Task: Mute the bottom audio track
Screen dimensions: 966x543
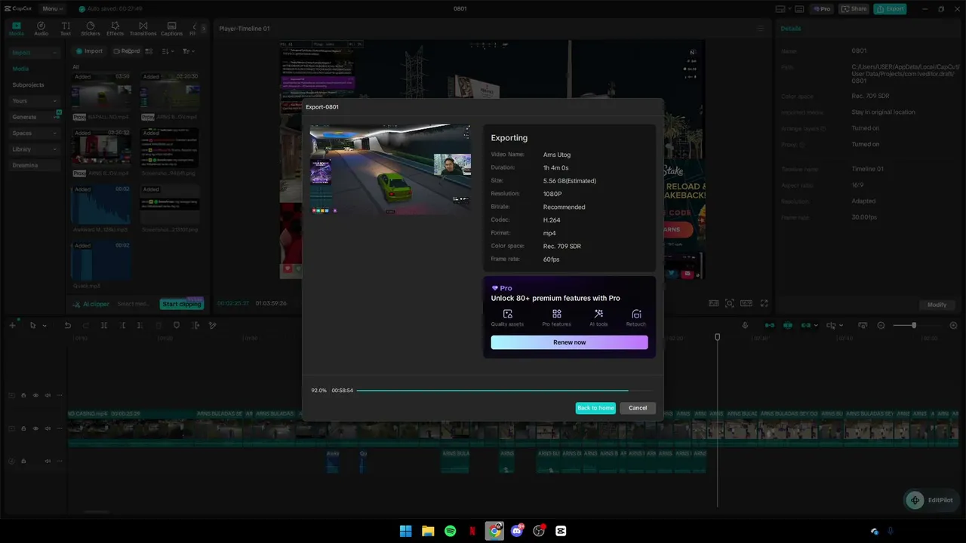Action: [48, 461]
